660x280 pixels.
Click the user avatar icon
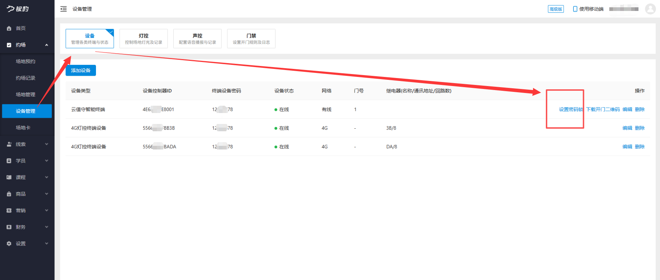click(650, 9)
